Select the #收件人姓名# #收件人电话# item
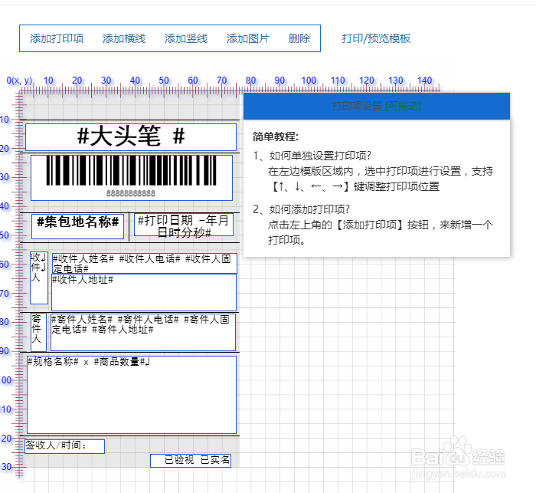Viewport: 536px width, 493px height. 144,263
